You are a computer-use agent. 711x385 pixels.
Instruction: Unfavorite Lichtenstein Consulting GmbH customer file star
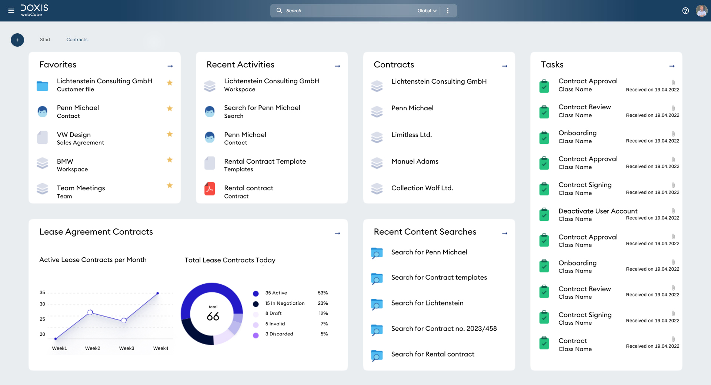pos(170,83)
